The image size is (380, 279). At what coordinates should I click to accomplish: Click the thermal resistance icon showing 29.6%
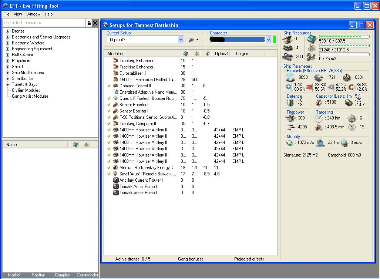click(309, 87)
